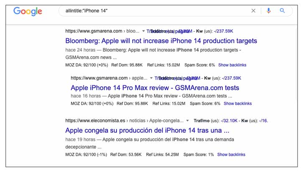Screen dimensions: 305x172
Task: Click the -/237.59K keyword value on the first result
Action: click(x=223, y=31)
